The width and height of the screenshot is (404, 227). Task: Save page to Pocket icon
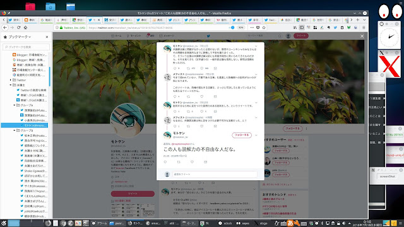[x=258, y=28]
